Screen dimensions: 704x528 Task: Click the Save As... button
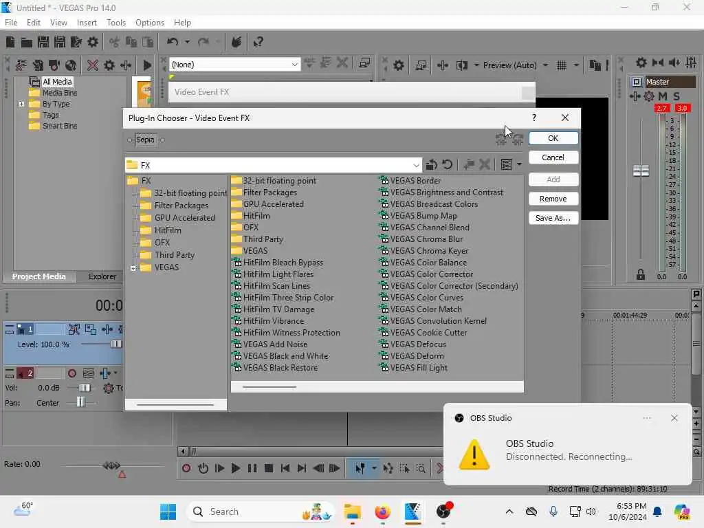[553, 218]
